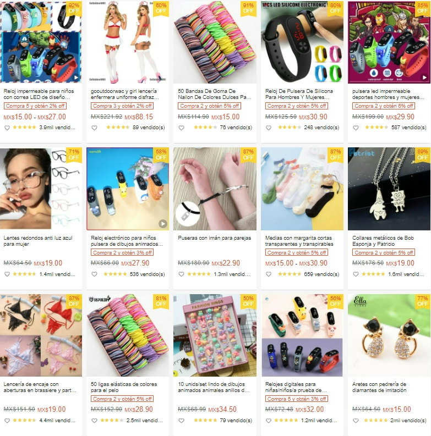The image size is (431, 436).
Task: Play video on superhero kids watch thumbnail
Action: pos(76,78)
